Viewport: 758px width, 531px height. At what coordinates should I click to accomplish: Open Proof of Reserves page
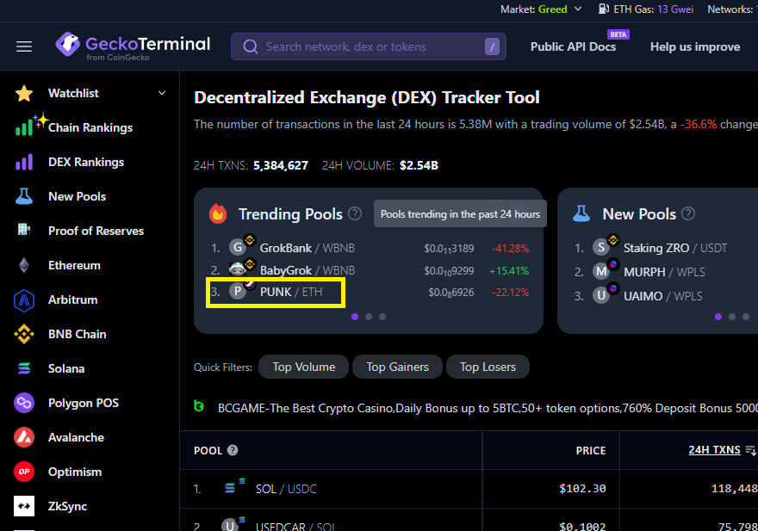click(96, 231)
